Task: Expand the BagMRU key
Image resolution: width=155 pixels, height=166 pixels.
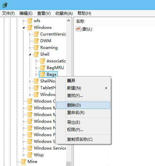Action: [36, 68]
